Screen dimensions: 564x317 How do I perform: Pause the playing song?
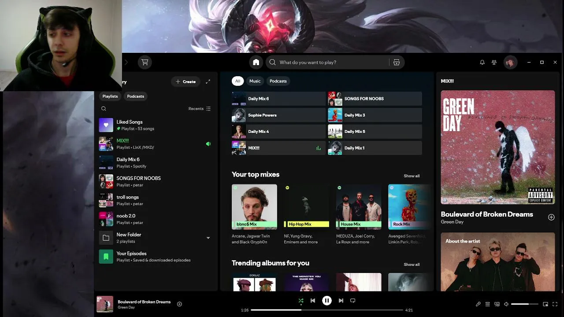pos(327,301)
